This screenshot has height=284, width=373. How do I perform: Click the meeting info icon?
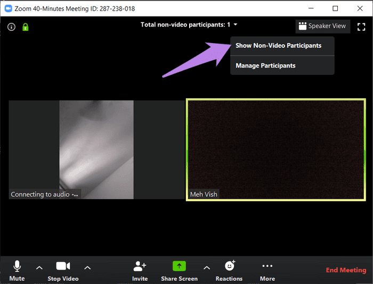[x=11, y=27]
